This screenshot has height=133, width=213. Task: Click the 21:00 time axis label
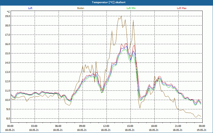178,126
